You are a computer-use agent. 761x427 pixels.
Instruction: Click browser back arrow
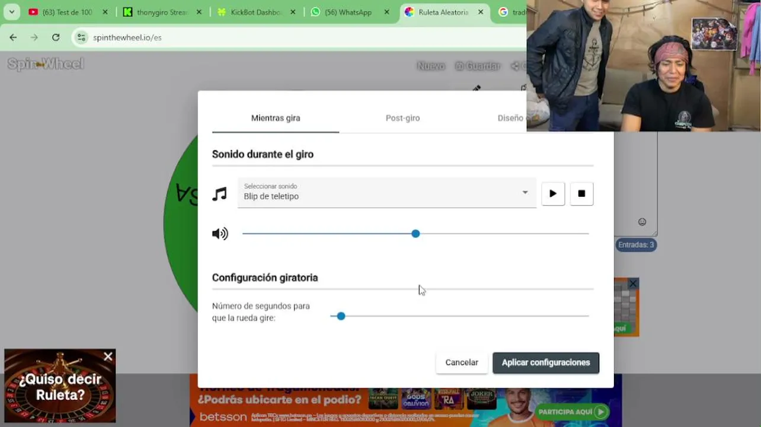13,37
